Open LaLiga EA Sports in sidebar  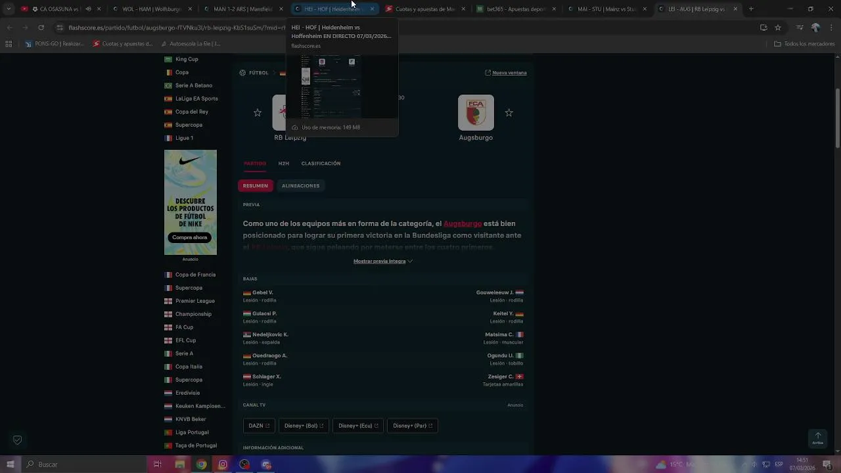pyautogui.click(x=196, y=99)
